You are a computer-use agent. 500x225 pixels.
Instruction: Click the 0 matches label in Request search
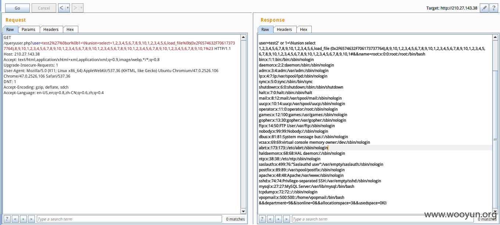[235, 219]
